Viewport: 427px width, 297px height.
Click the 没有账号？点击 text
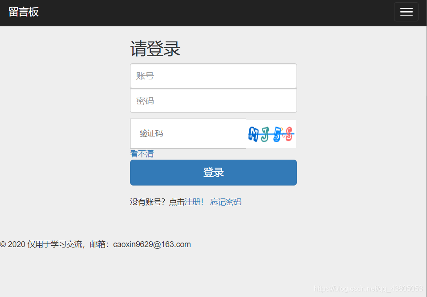[x=157, y=202]
